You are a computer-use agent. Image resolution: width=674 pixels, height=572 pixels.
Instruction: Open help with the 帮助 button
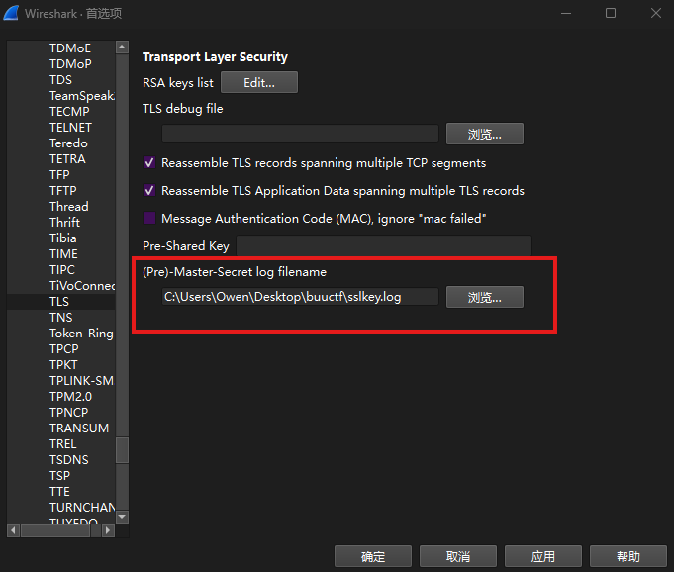pos(628,556)
